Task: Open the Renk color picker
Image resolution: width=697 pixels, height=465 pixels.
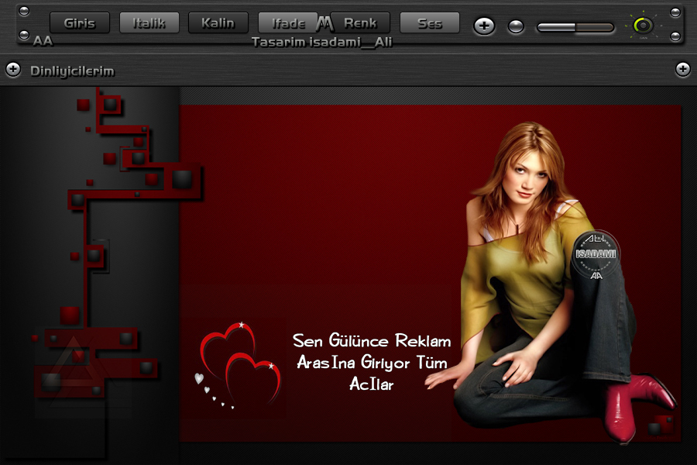Action: (x=361, y=22)
